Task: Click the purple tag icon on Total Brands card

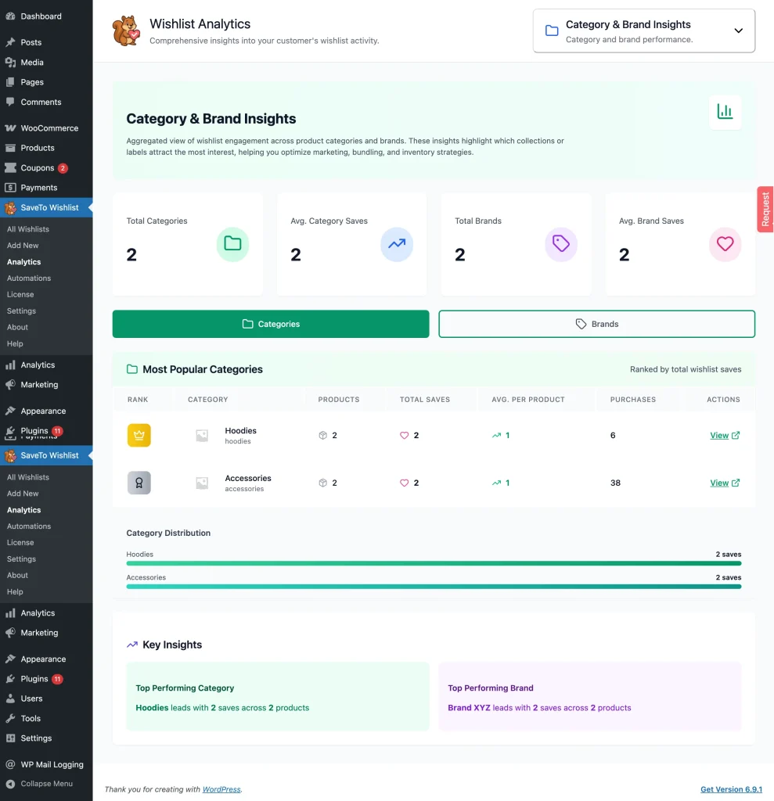Action: (x=560, y=245)
